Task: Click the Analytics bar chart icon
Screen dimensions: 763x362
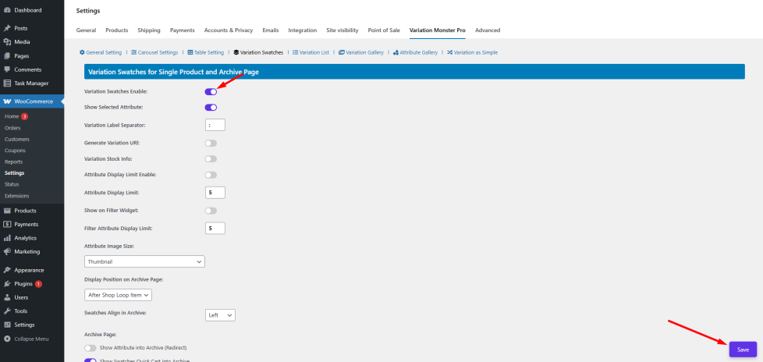Action: 7,238
